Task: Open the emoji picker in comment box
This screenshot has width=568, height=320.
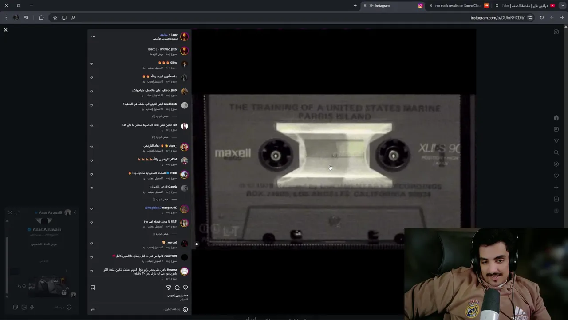Action: pos(185,309)
